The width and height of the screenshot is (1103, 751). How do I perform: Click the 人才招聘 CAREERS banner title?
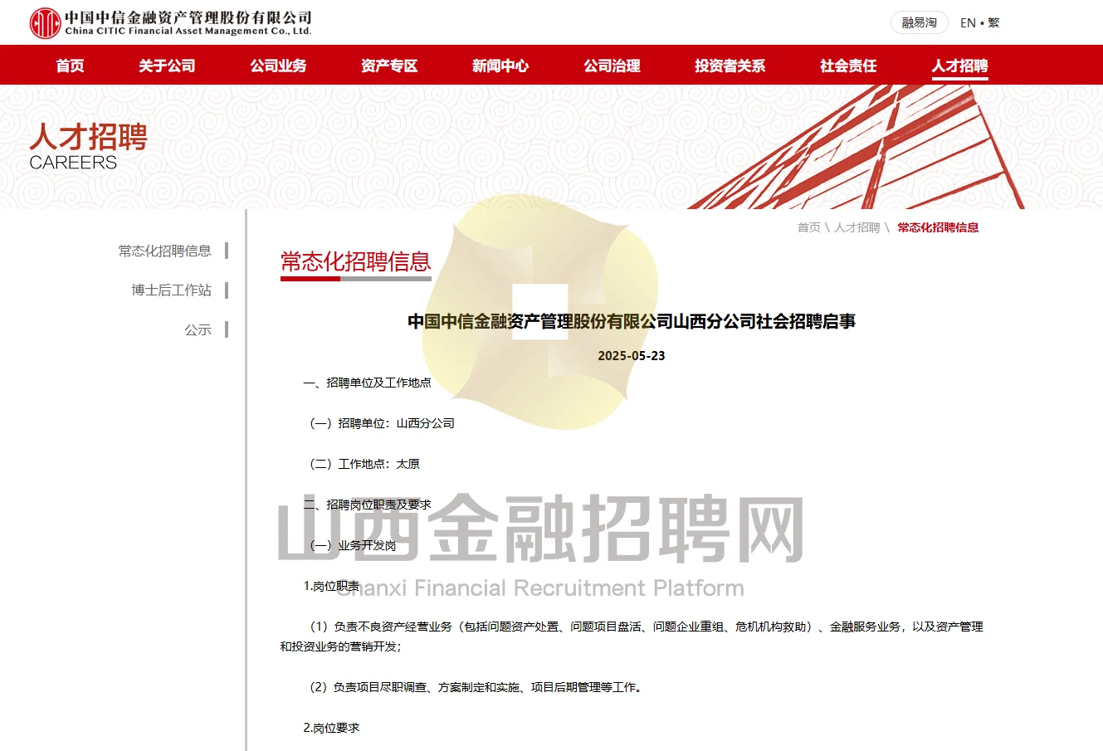[x=88, y=147]
